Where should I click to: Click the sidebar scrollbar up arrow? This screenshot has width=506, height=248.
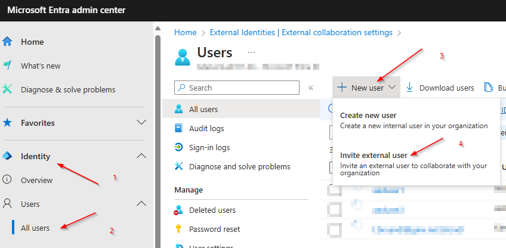[158, 29]
